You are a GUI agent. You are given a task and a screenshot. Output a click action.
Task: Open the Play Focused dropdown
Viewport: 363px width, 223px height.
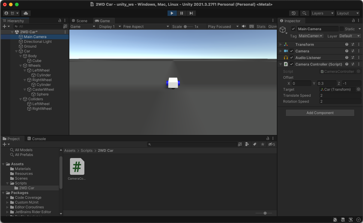223,26
